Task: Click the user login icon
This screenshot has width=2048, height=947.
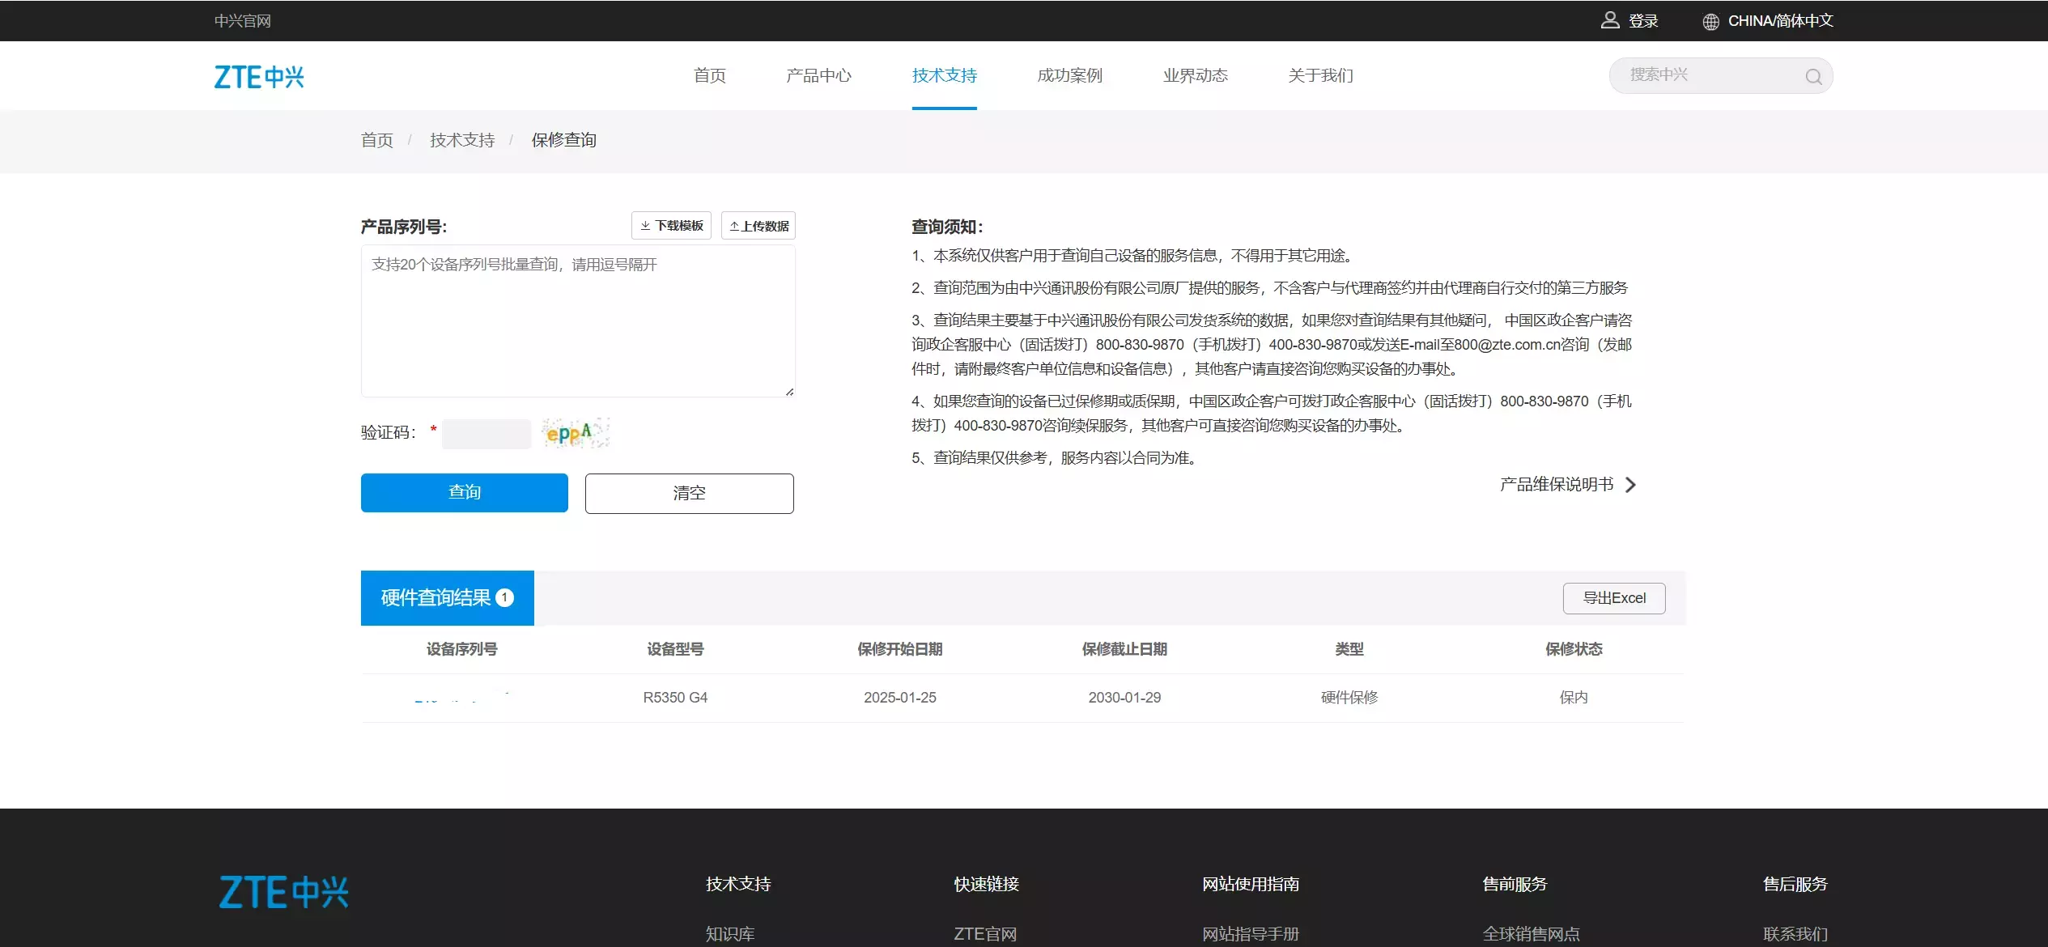Action: coord(1609,20)
